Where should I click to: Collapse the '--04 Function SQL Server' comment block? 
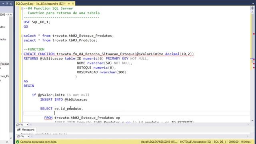pos(22,8)
